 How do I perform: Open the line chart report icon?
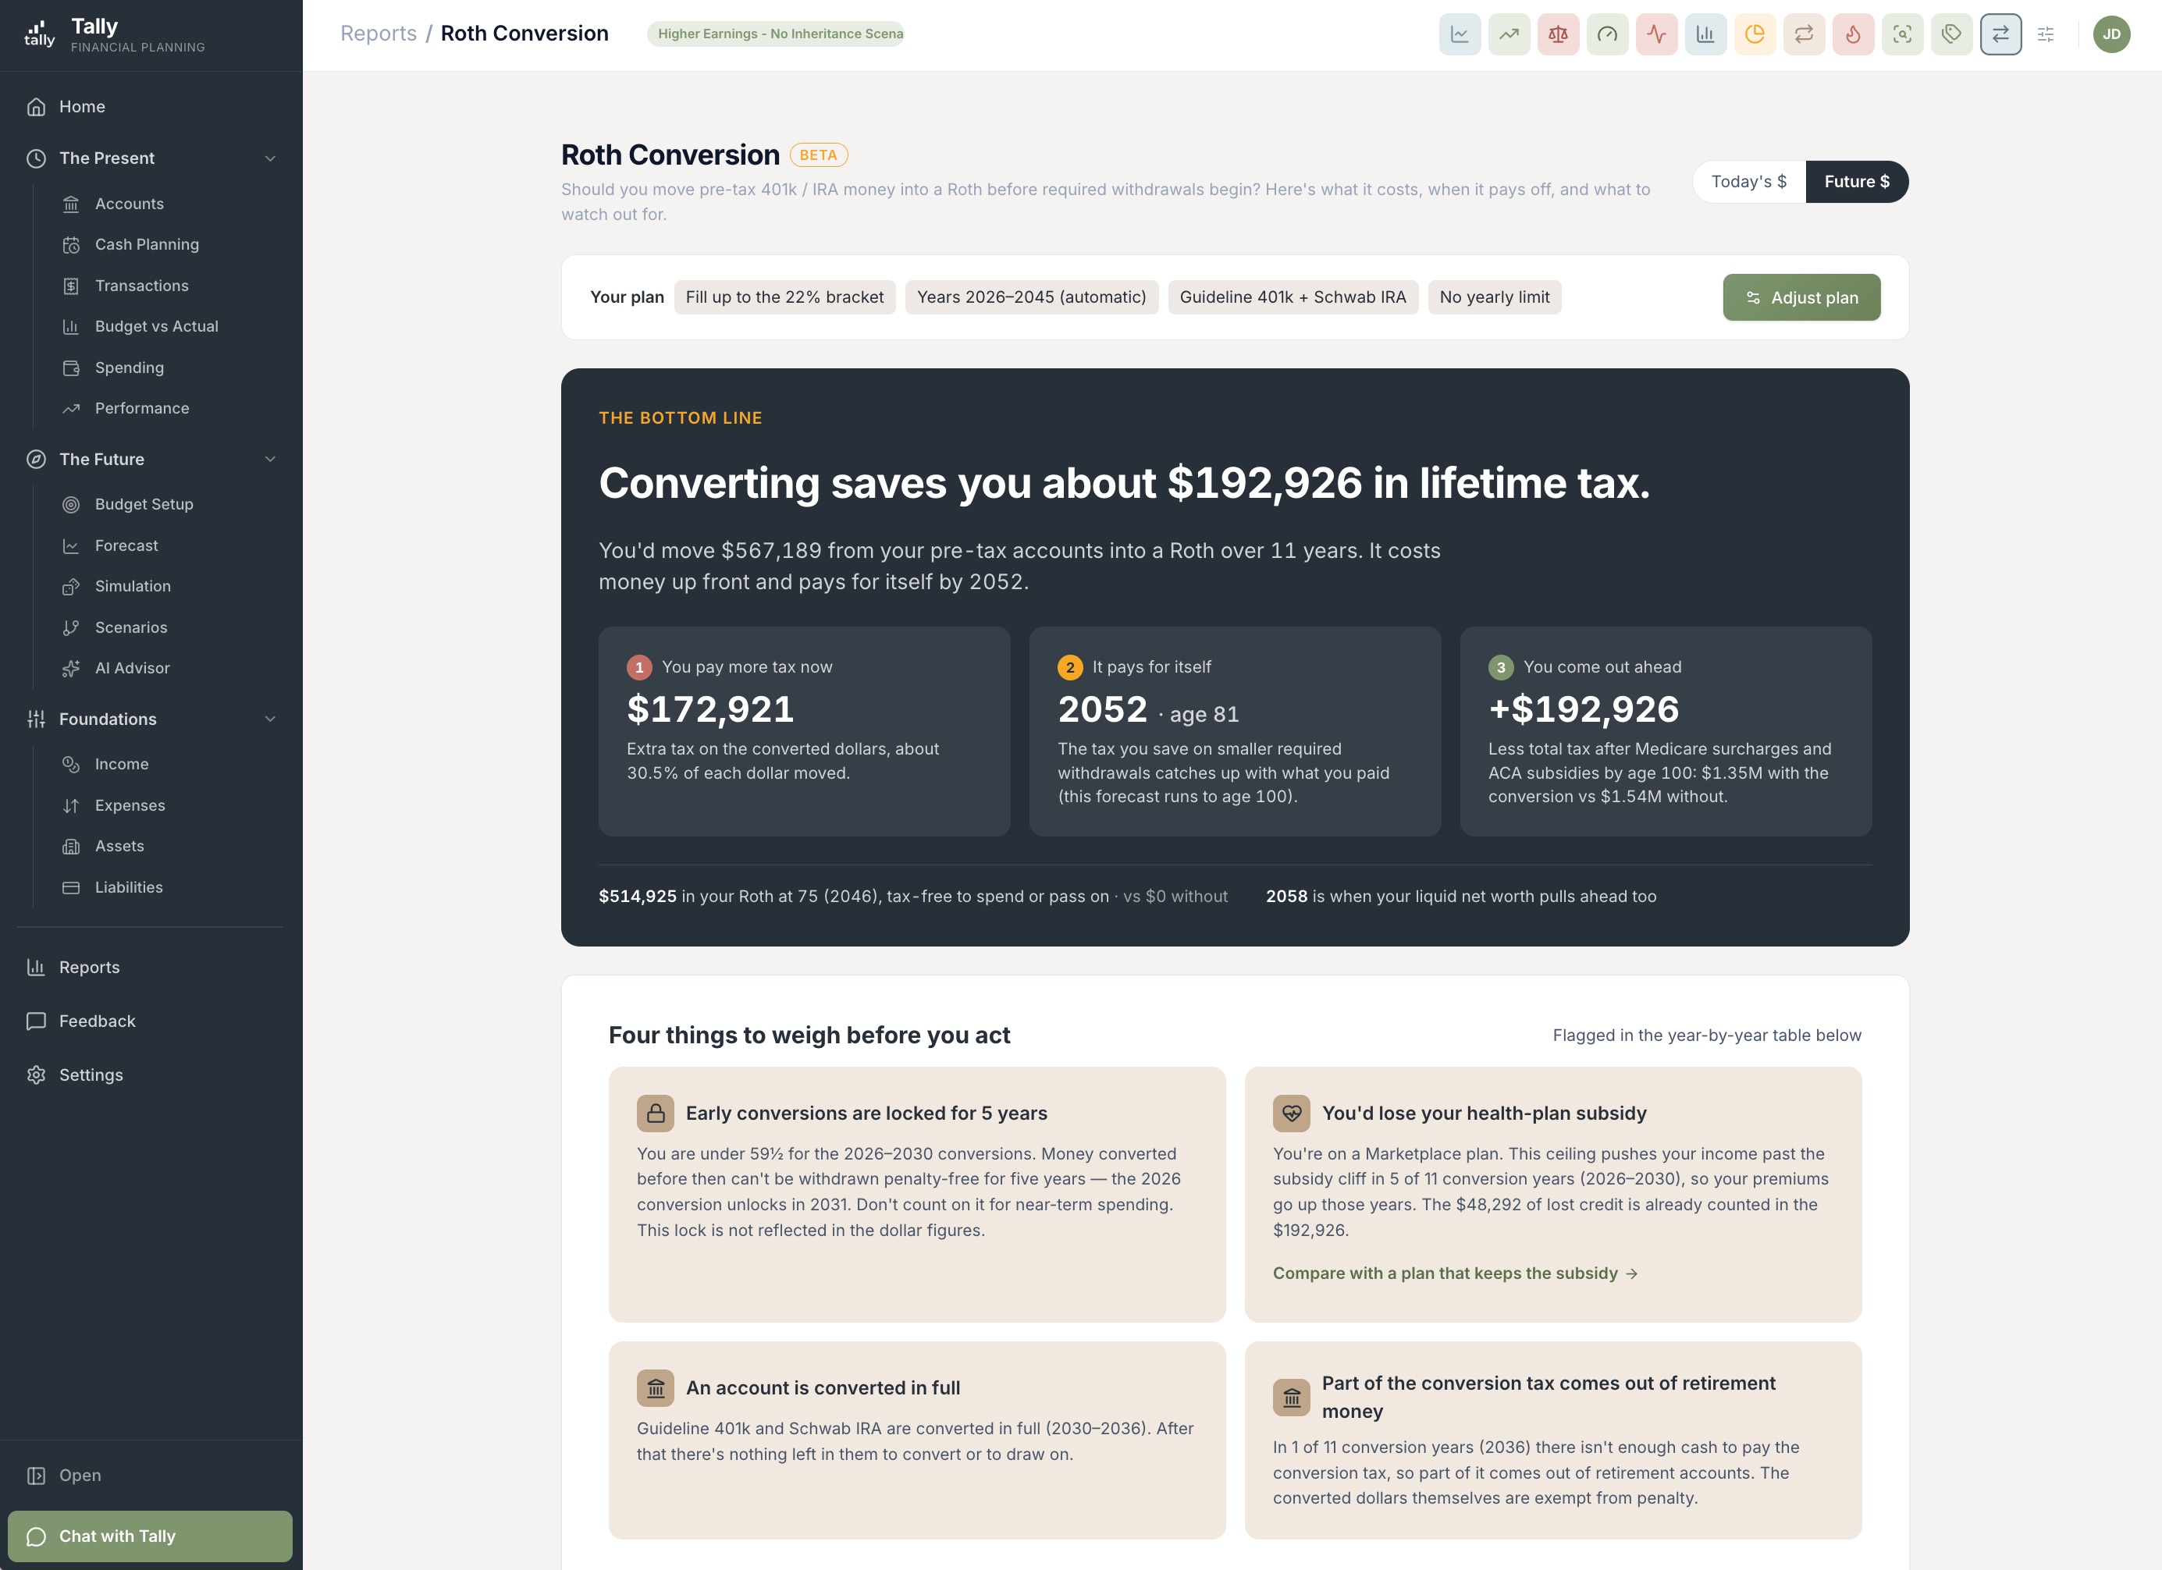[x=1460, y=34]
